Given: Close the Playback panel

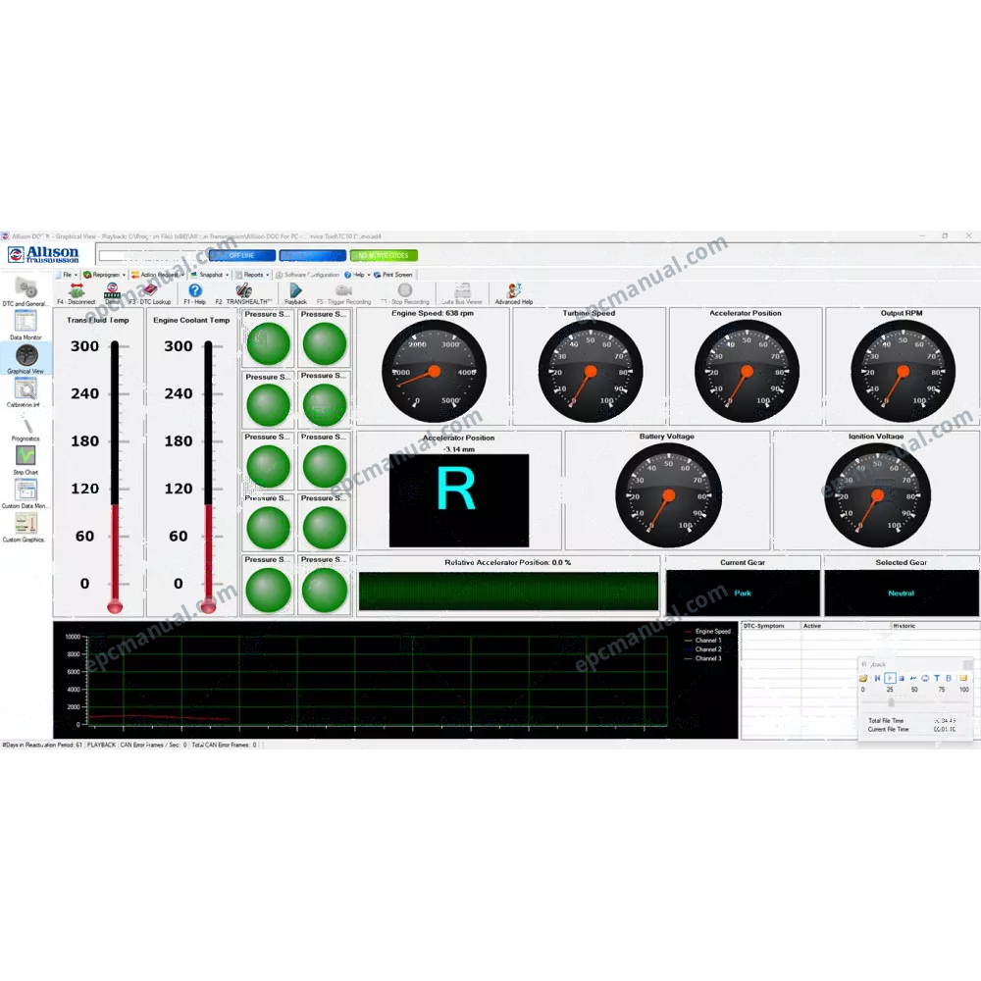Looking at the screenshot, I should (968, 664).
